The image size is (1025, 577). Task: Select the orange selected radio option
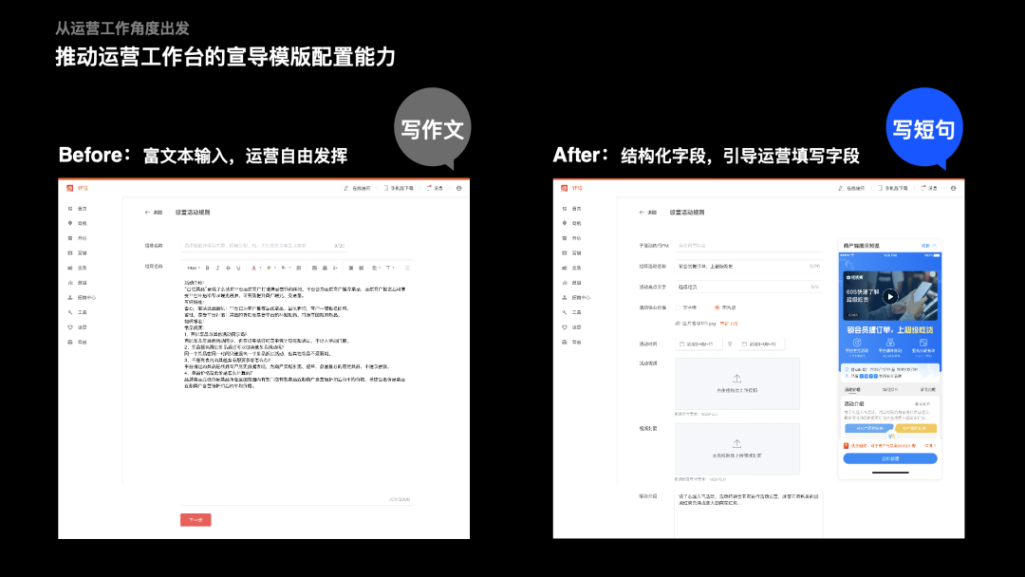717,307
